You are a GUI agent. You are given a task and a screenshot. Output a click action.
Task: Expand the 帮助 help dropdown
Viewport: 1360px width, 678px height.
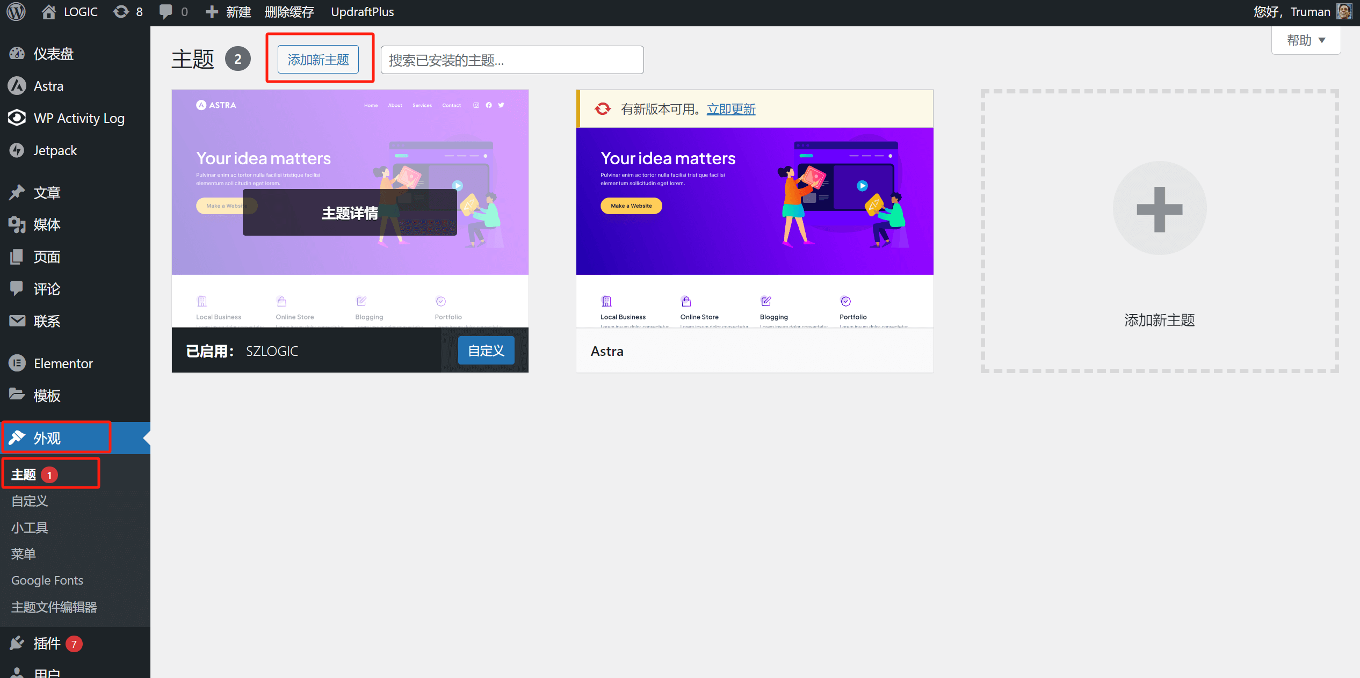(1306, 40)
